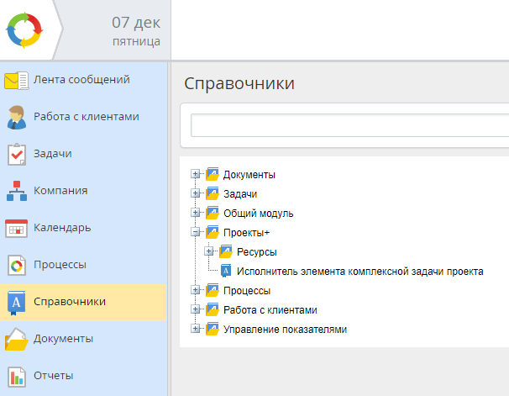Expand the Задачи node in tree
Viewport: 509px width, 396px height.
point(196,194)
